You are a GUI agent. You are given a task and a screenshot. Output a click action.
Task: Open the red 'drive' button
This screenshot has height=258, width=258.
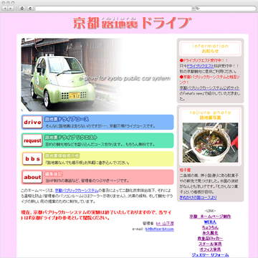click(32, 123)
